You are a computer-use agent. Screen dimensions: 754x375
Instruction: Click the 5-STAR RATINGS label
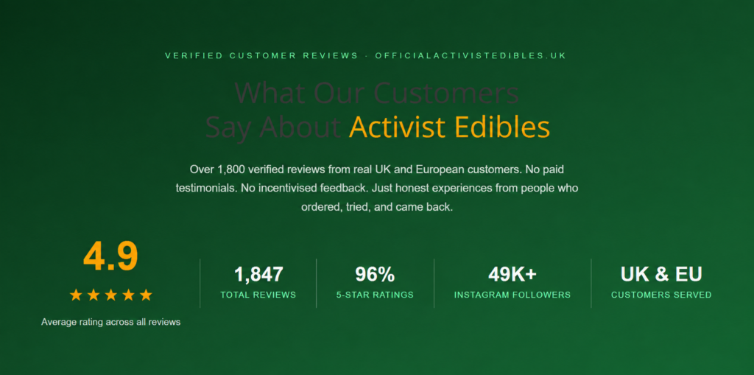[x=375, y=295]
